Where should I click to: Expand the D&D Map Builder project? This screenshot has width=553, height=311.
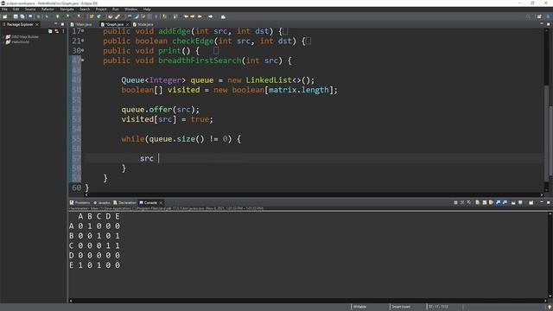[x=3, y=36]
